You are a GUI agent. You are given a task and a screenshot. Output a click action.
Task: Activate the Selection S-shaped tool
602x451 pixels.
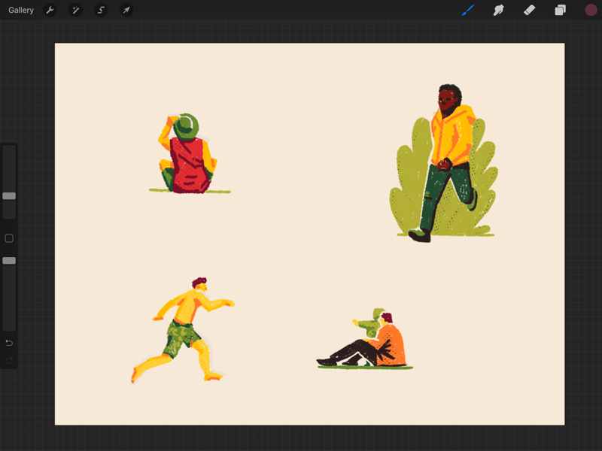point(101,11)
